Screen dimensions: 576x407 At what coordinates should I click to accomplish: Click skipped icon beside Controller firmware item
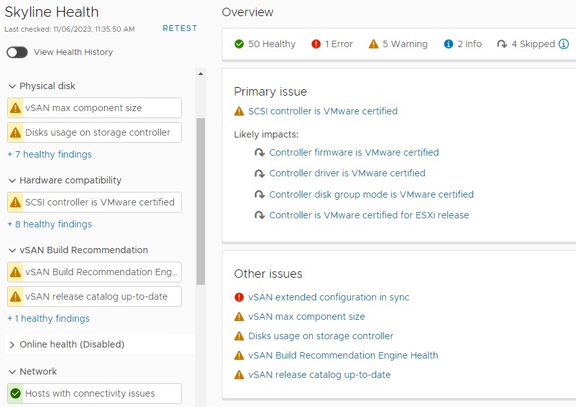tap(260, 152)
